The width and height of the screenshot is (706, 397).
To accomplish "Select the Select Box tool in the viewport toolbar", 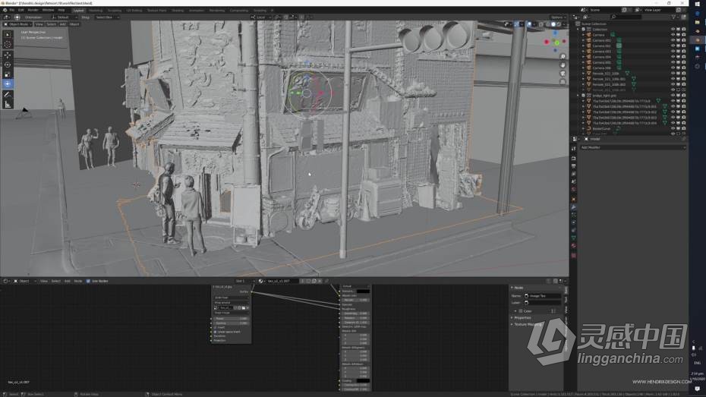I will click(x=8, y=35).
